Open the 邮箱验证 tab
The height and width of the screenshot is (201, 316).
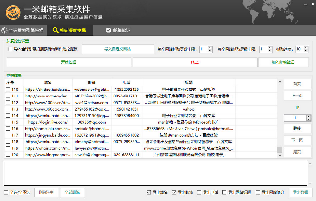[x=121, y=31]
